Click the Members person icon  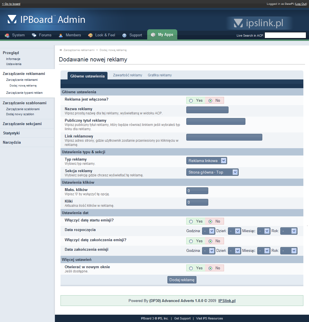[61, 35]
